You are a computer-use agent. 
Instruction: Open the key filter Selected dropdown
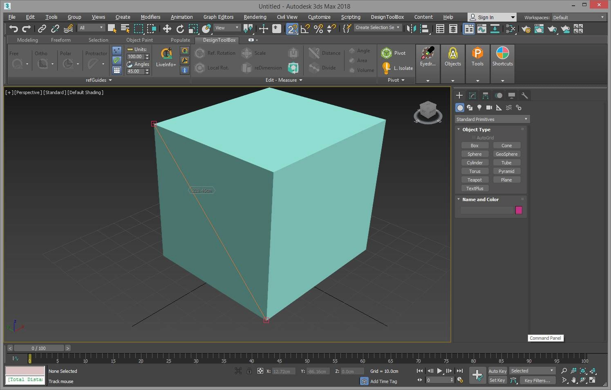pyautogui.click(x=533, y=371)
